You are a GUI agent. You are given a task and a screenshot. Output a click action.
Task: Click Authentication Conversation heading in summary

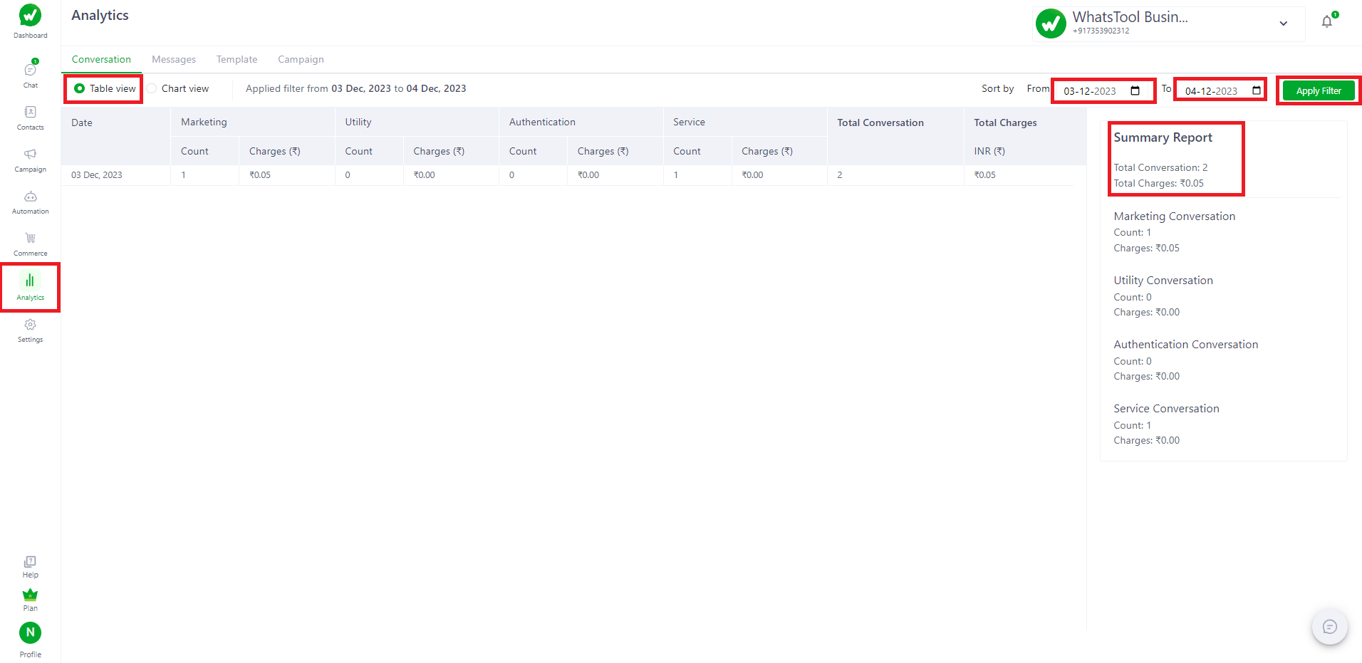(1185, 344)
